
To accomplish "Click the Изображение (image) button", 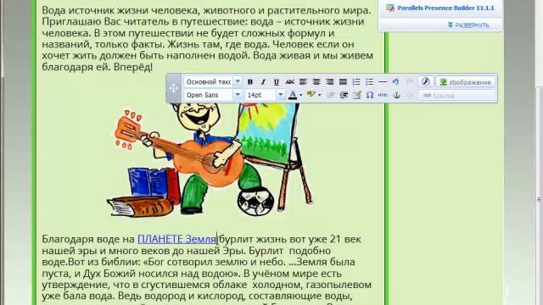I will pos(466,82).
